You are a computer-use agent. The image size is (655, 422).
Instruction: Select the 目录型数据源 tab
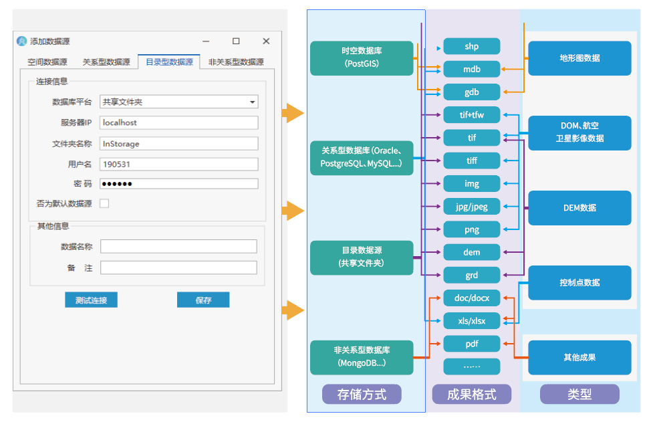[x=169, y=62]
